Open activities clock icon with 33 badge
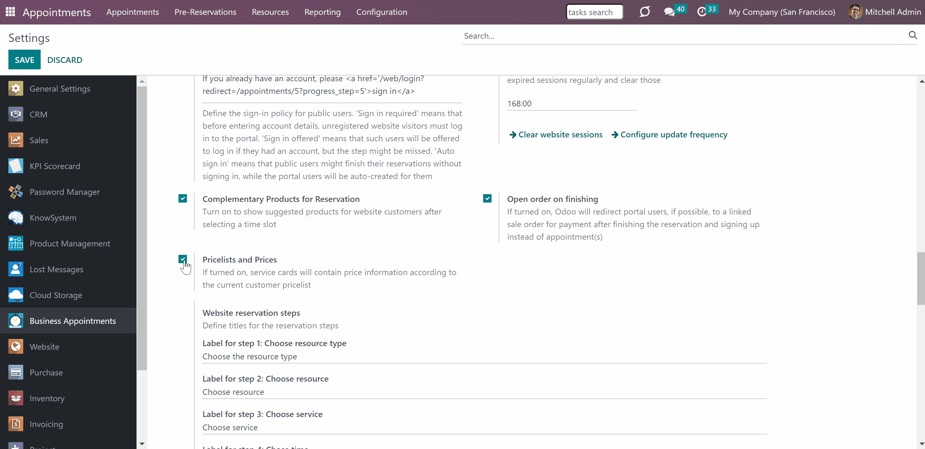The width and height of the screenshot is (925, 449). point(702,12)
